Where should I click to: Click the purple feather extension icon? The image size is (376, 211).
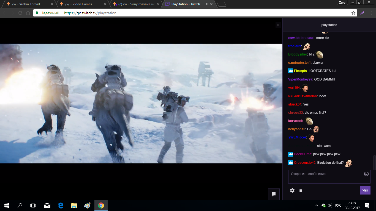pos(363,13)
